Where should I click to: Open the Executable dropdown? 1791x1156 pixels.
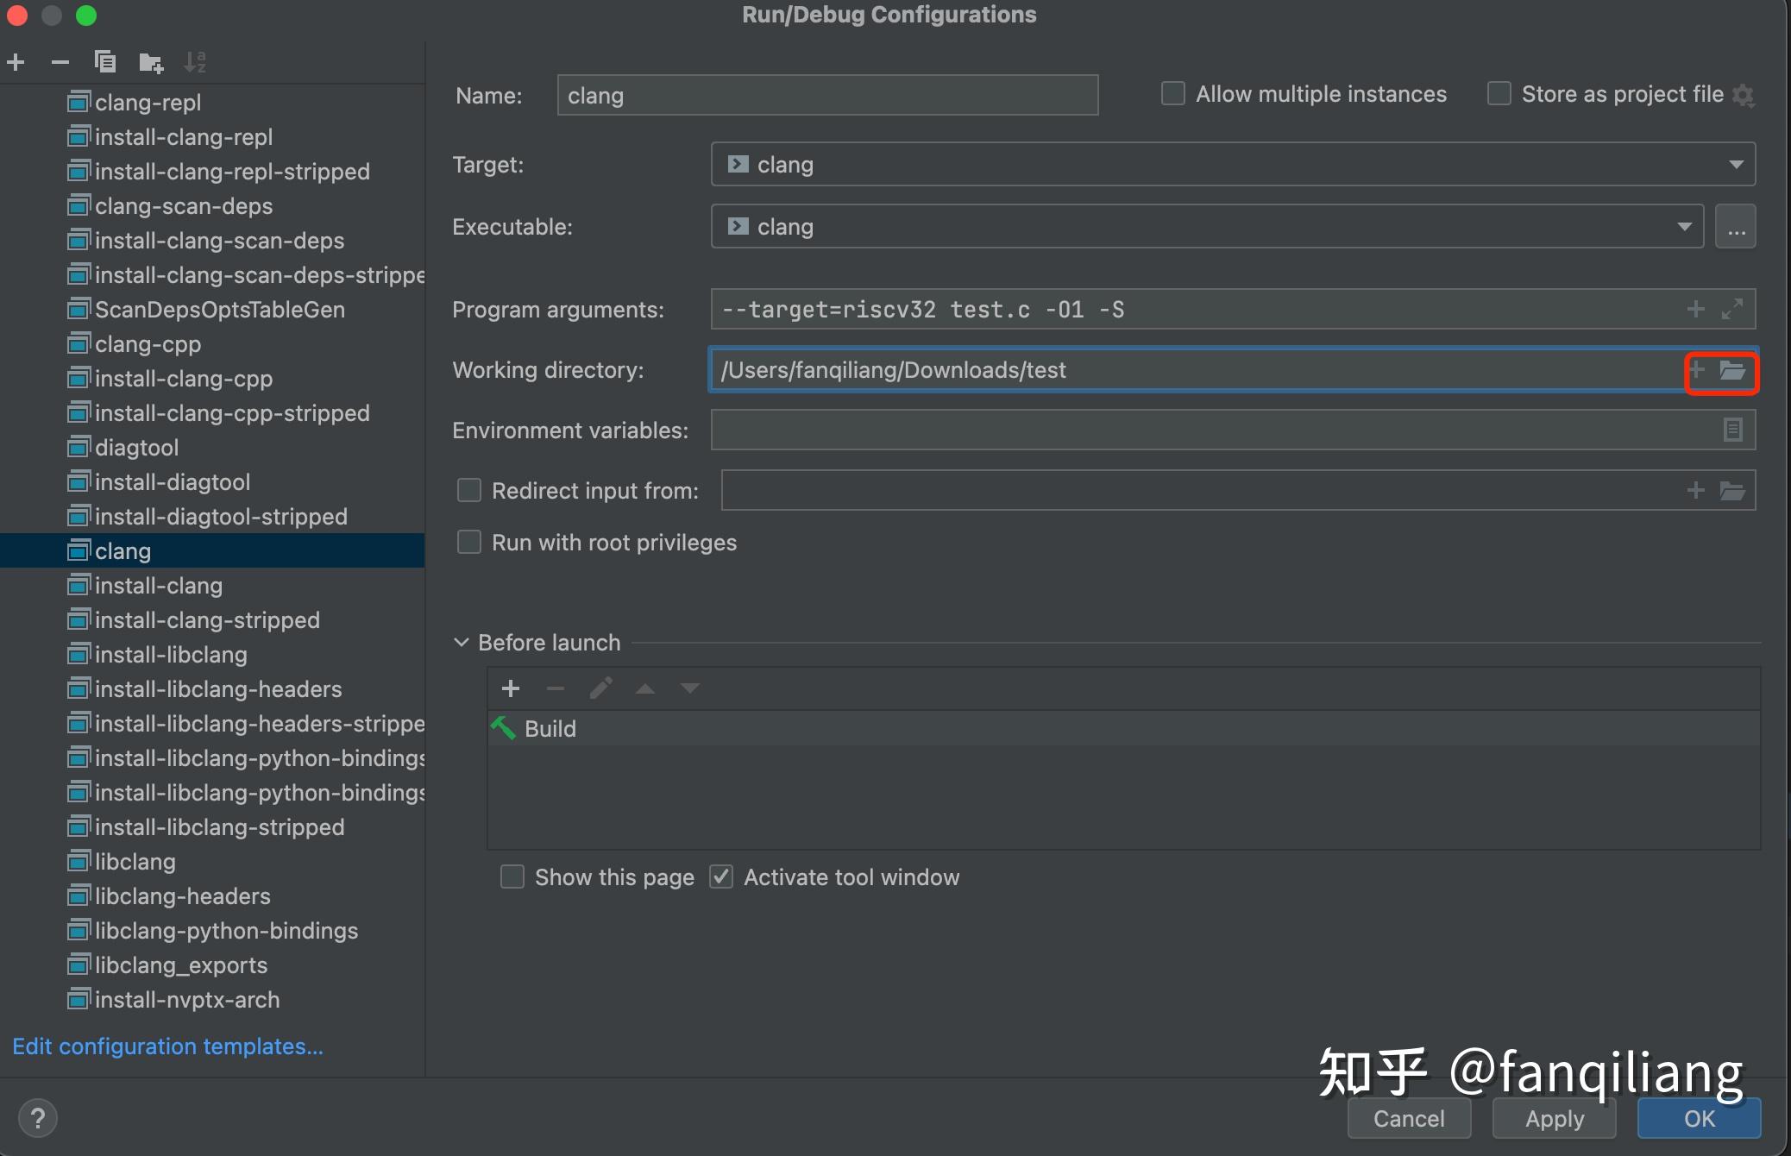click(x=1684, y=227)
